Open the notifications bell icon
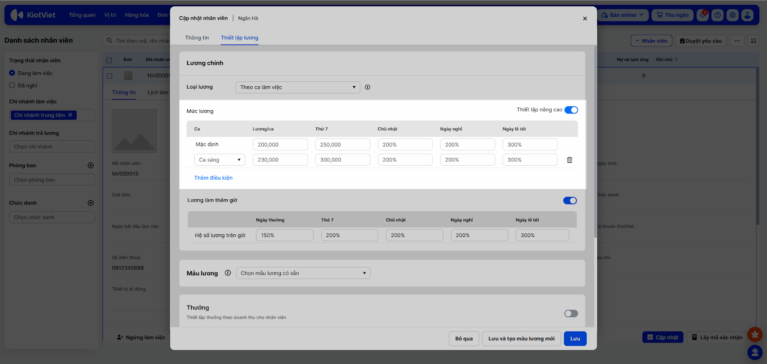The image size is (767, 364). click(x=703, y=15)
